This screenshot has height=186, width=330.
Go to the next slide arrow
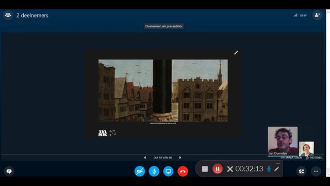[180, 158]
